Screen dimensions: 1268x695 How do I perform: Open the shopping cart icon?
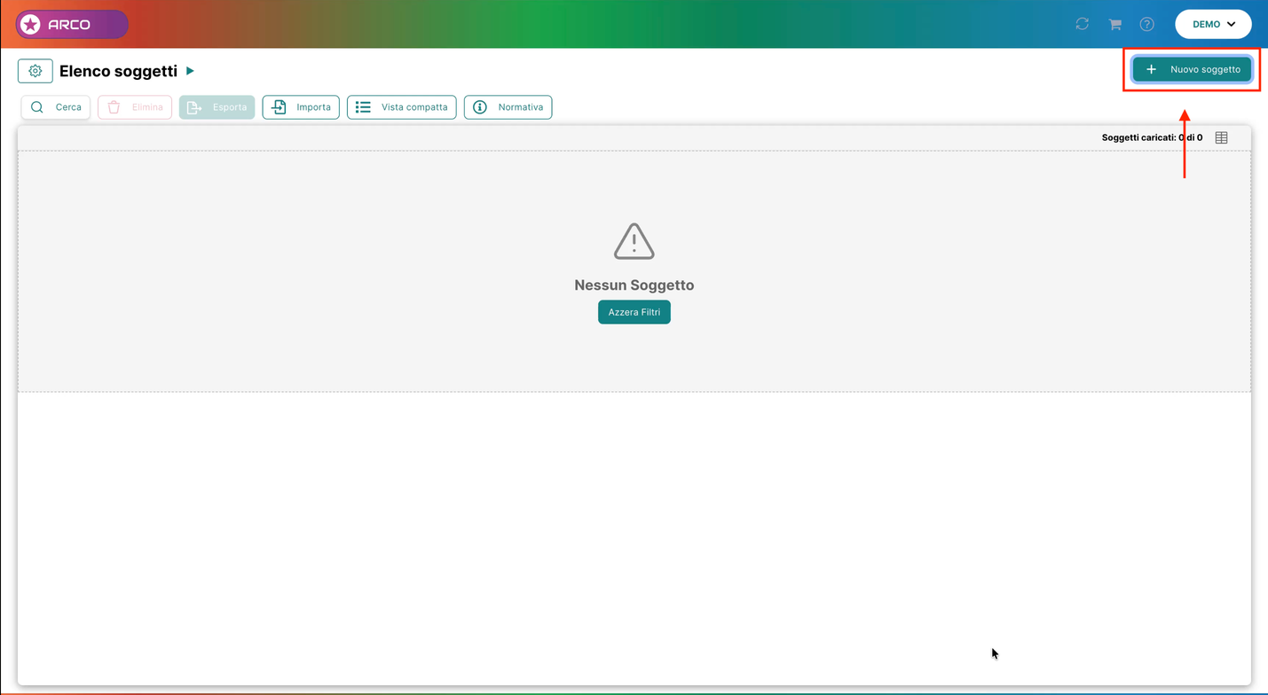pyautogui.click(x=1114, y=24)
